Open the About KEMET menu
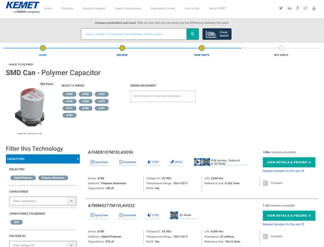Viewport: 324px width, 247px height. pos(218,8)
